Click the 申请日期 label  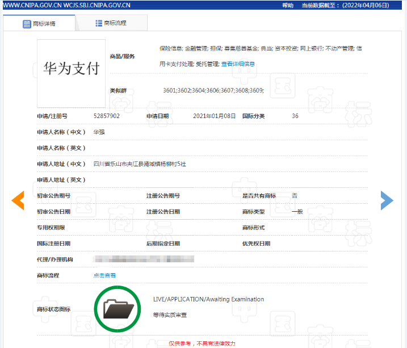click(158, 116)
